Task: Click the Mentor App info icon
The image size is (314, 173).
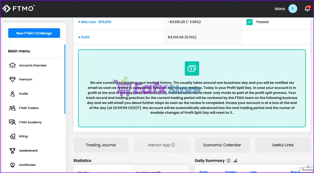Action: pyautogui.click(x=173, y=145)
